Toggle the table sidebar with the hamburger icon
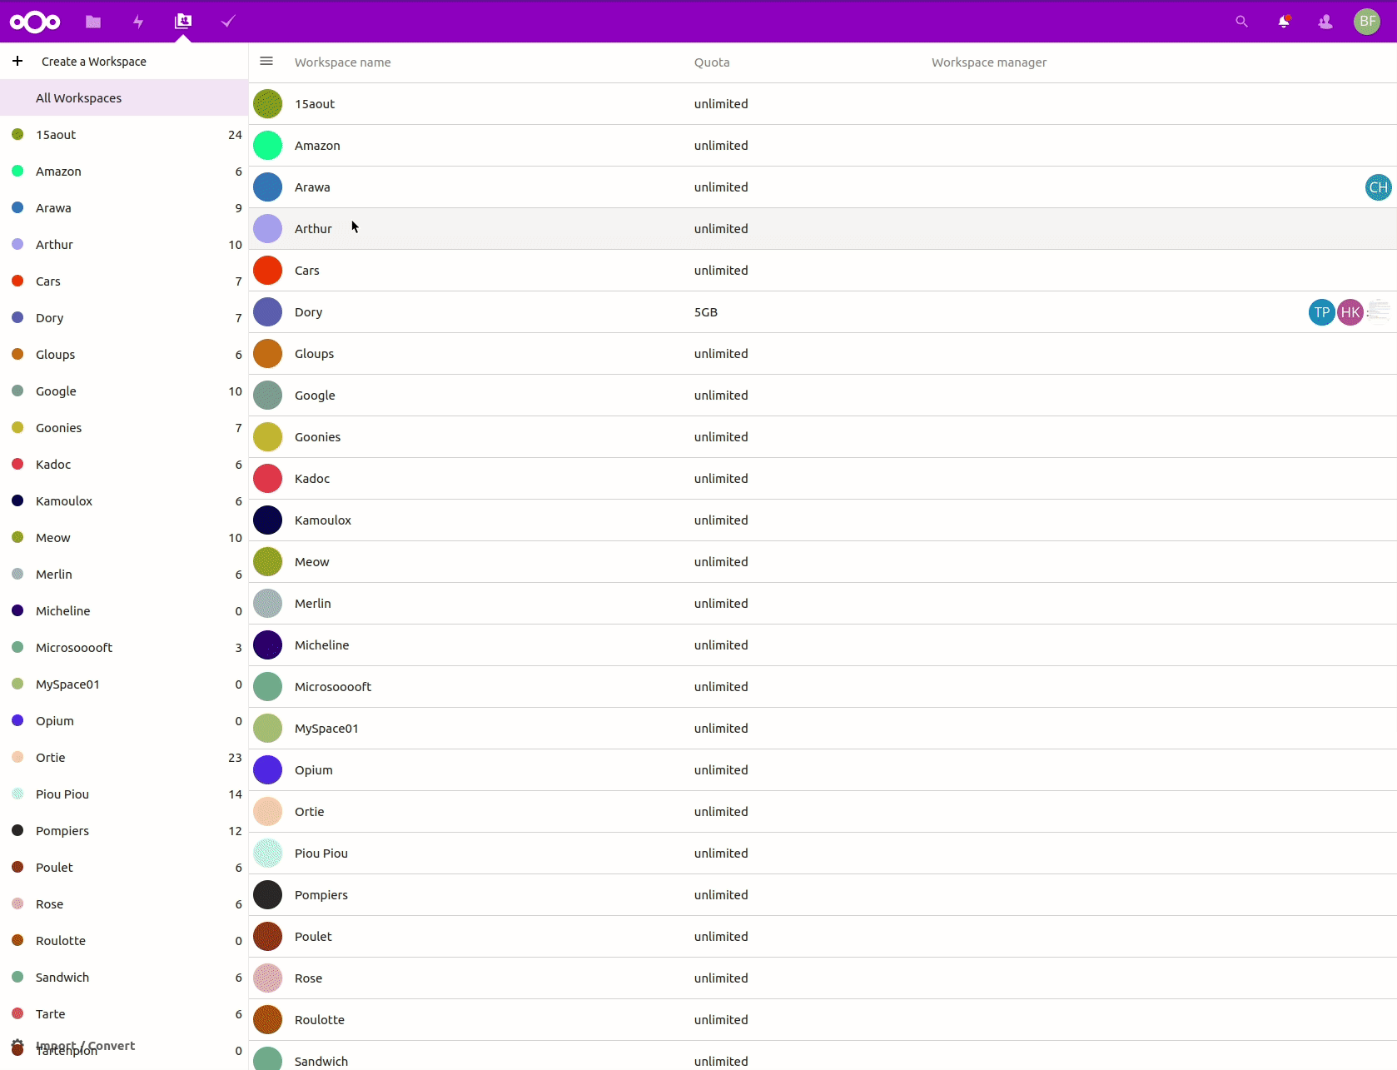This screenshot has height=1070, width=1397. click(x=266, y=61)
